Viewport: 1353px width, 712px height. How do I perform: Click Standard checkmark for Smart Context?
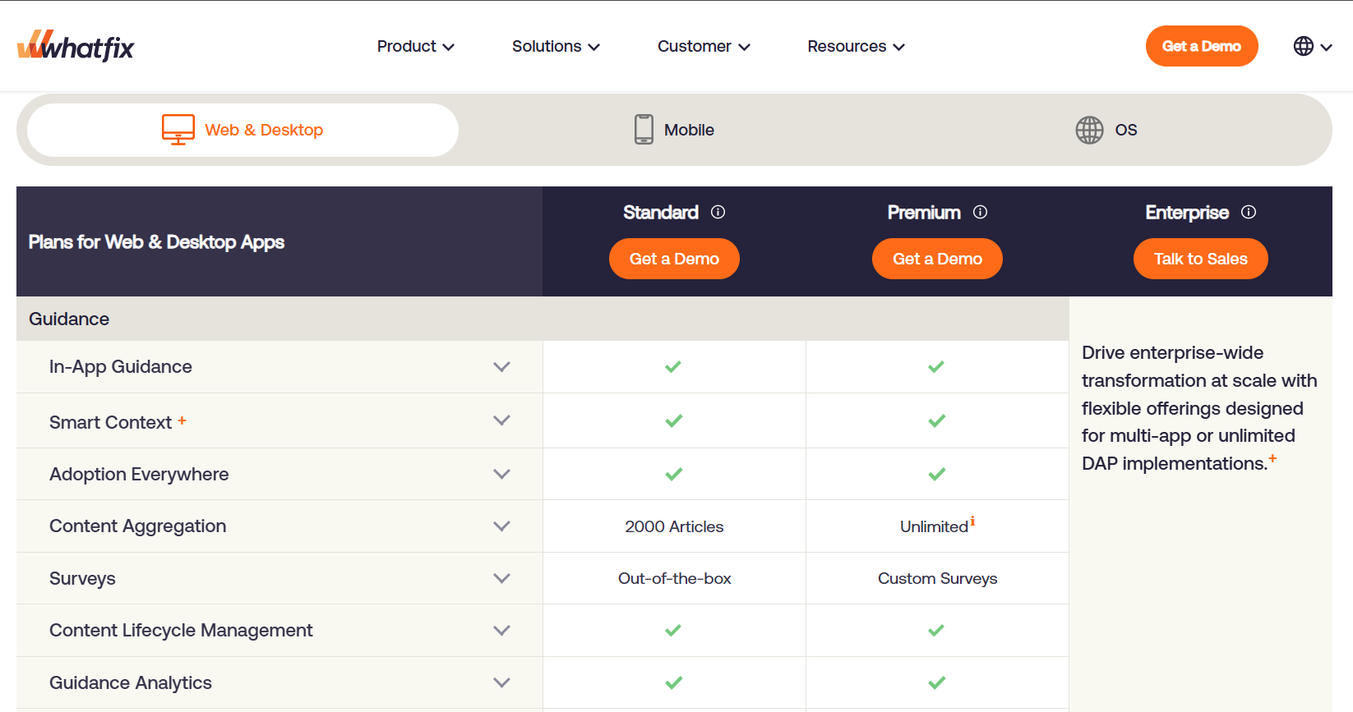click(x=674, y=420)
